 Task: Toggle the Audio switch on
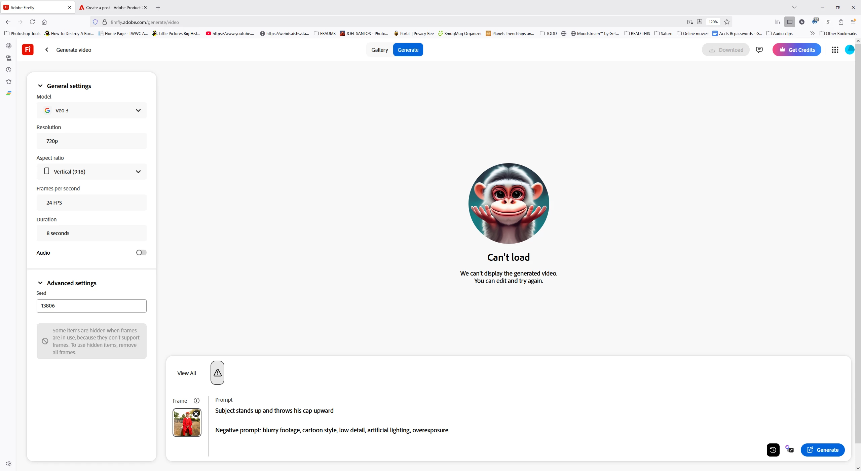point(141,253)
